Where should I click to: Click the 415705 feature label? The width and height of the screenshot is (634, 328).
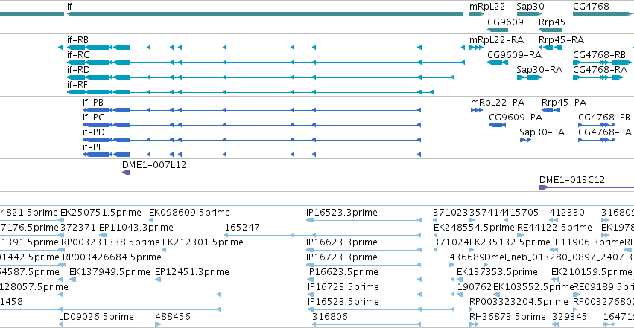tap(521, 213)
